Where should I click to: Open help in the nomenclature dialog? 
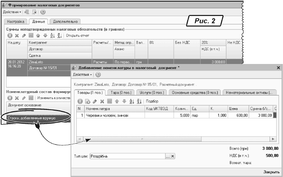coord(98,74)
